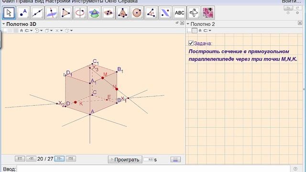
Task: Toggle grid display in Полотно 2 style bar
Action: (x=195, y=31)
